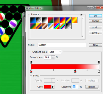
Task: Select the rainbow spectrum gradient preset
Action: click(x=57, y=26)
